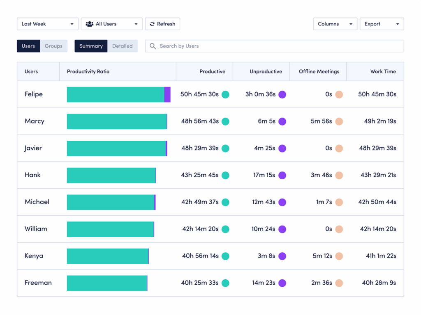Click the Refresh button
Screen dimensions: 421x315
click(x=162, y=24)
